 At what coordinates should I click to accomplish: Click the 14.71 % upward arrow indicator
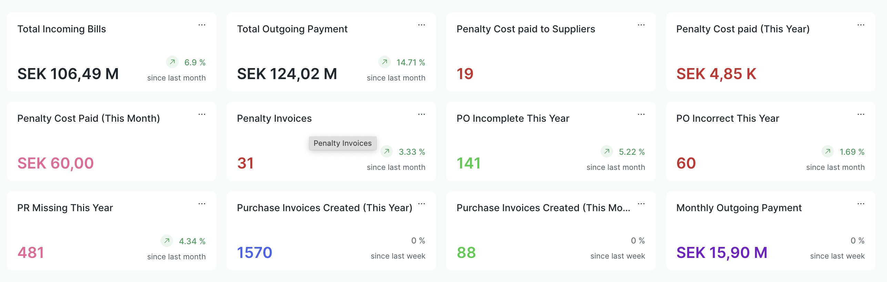pos(385,62)
